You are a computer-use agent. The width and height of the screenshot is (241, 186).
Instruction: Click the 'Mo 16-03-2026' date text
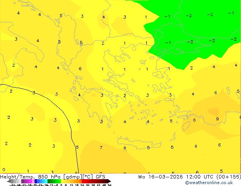(160, 177)
